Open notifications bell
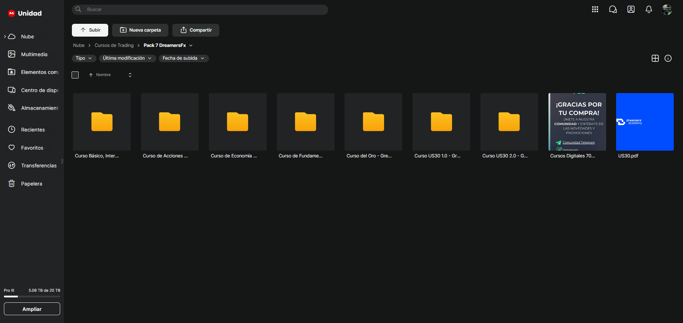Image resolution: width=683 pixels, height=323 pixels. point(648,10)
